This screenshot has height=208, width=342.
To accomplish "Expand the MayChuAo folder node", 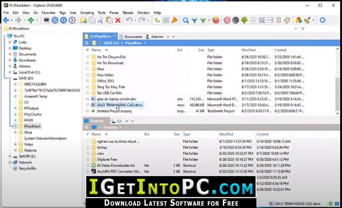I will click(x=15, y=114).
